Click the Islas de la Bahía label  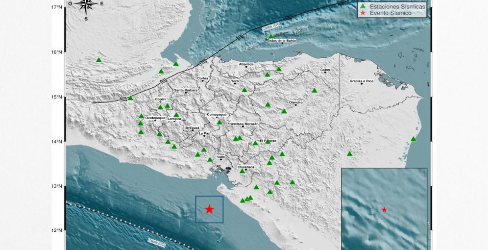click(283, 41)
